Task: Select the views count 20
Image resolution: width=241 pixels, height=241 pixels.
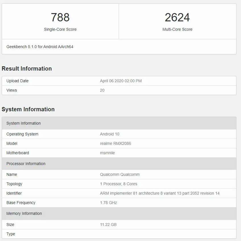Action: pyautogui.click(x=102, y=90)
